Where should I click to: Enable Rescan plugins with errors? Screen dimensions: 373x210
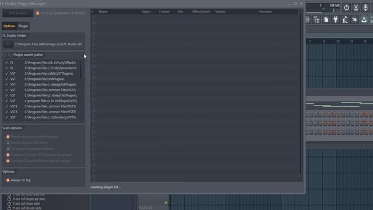point(8,142)
